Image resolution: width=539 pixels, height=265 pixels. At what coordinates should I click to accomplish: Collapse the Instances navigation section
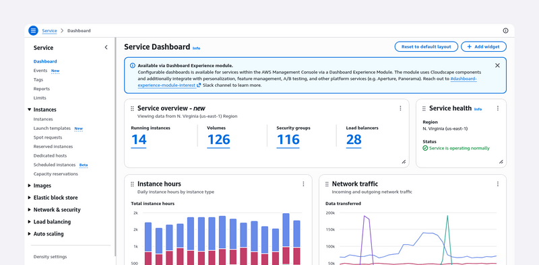(x=29, y=110)
